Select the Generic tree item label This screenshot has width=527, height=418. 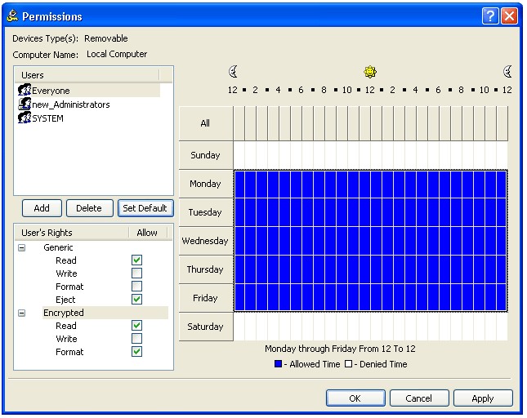[58, 247]
